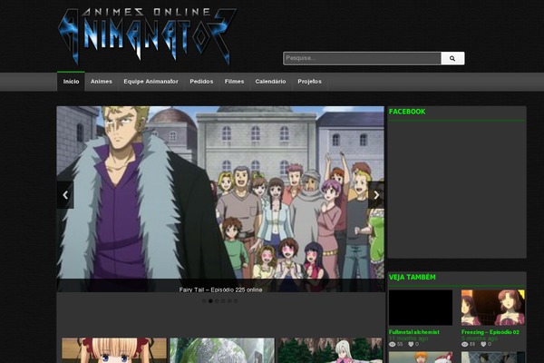The image size is (544, 363).
Task: Go to Equipe Animanator page
Action: point(151,82)
